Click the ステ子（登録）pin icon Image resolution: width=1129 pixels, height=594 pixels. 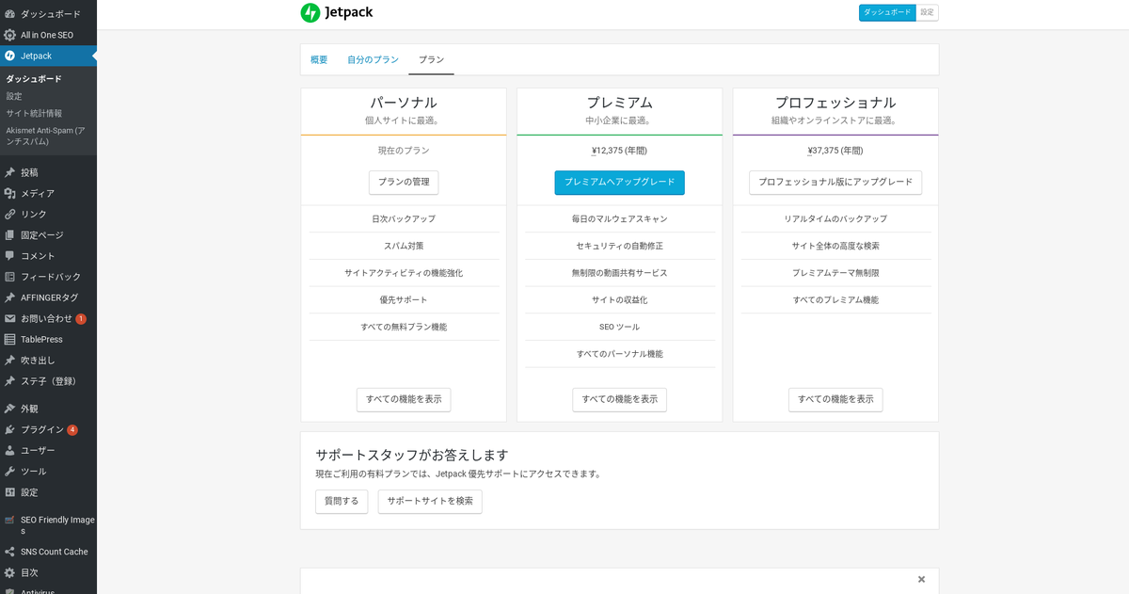[x=10, y=381]
